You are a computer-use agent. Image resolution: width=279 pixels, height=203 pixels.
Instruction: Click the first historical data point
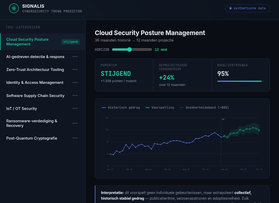110,154
